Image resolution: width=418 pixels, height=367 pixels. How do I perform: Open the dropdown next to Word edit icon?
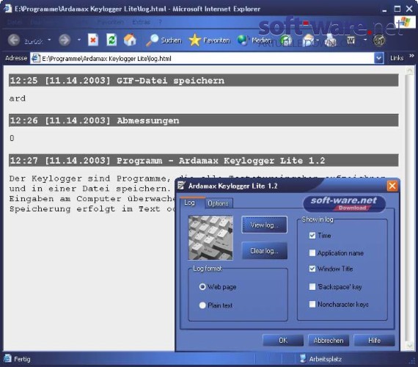(x=365, y=40)
